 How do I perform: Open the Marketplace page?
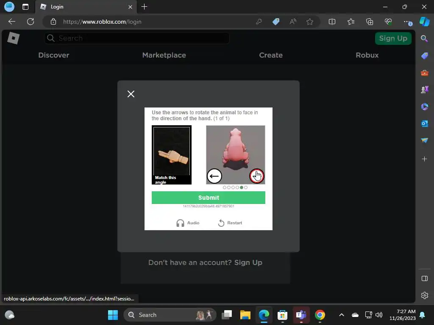(164, 55)
